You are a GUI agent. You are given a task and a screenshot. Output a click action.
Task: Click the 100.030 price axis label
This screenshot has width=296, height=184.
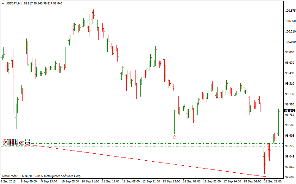[290, 42]
